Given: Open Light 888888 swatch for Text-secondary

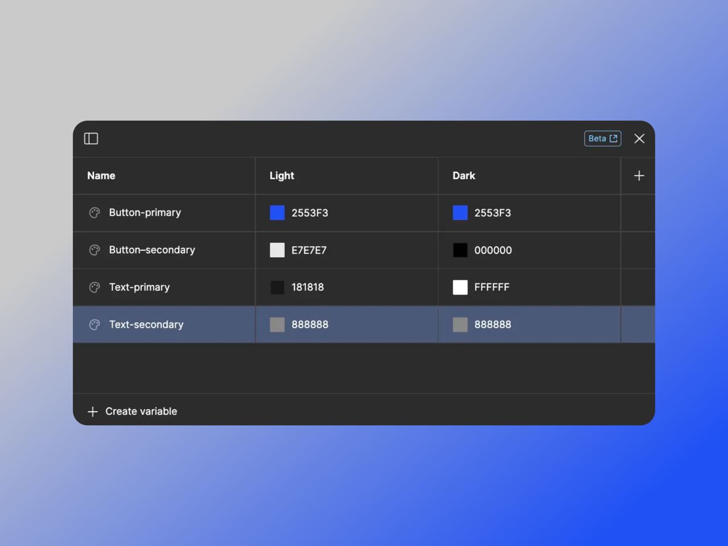Looking at the screenshot, I should [x=277, y=325].
